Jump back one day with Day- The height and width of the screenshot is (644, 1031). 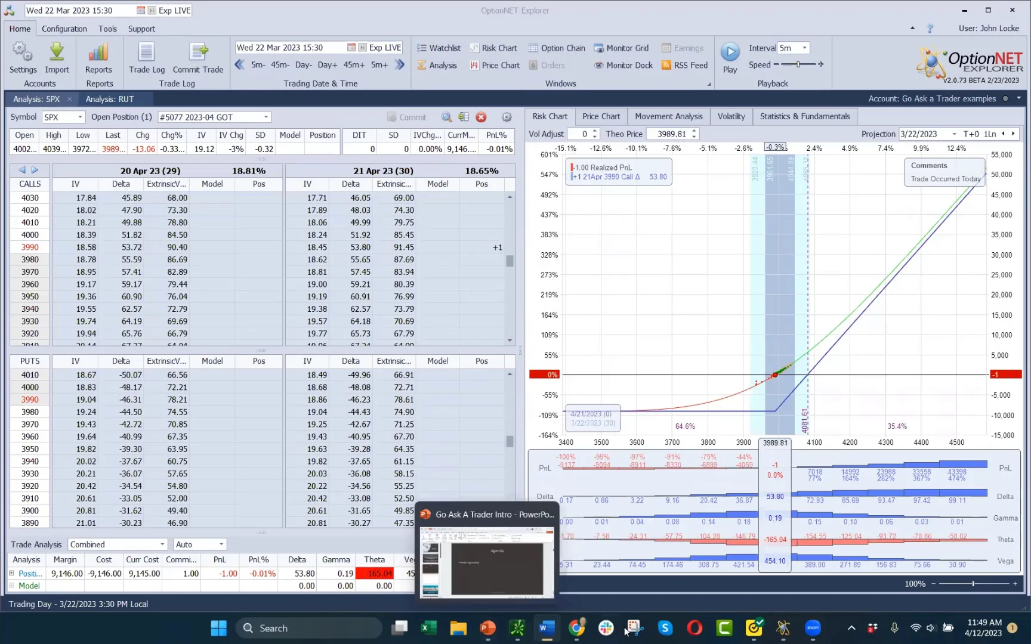click(x=303, y=64)
